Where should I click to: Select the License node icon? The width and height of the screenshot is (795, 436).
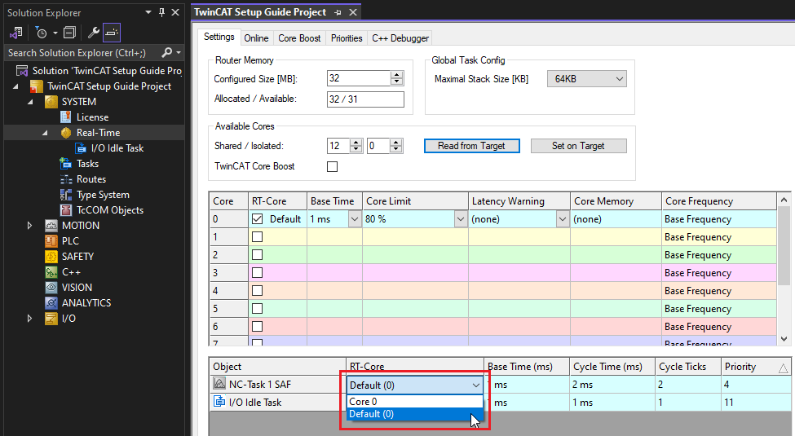pos(65,117)
